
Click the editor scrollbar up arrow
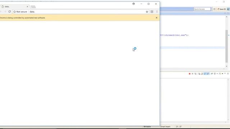(227, 17)
